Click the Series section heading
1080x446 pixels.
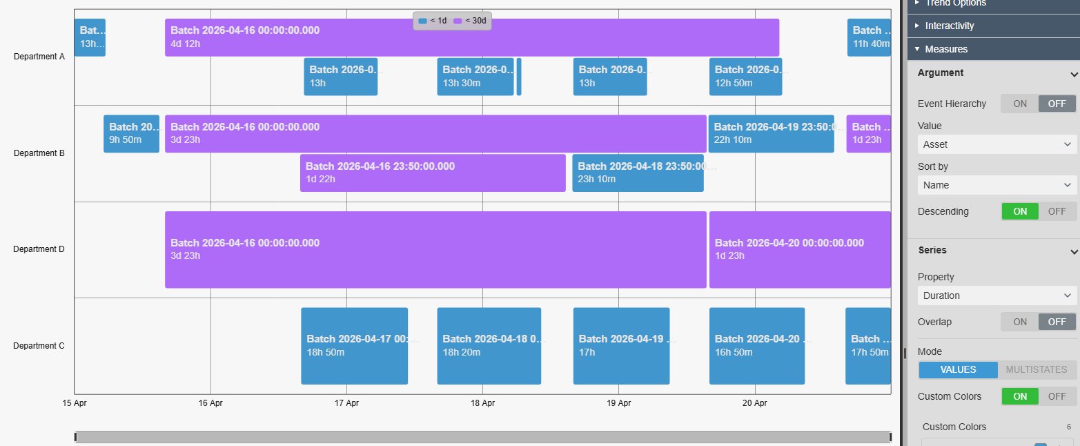coord(932,251)
